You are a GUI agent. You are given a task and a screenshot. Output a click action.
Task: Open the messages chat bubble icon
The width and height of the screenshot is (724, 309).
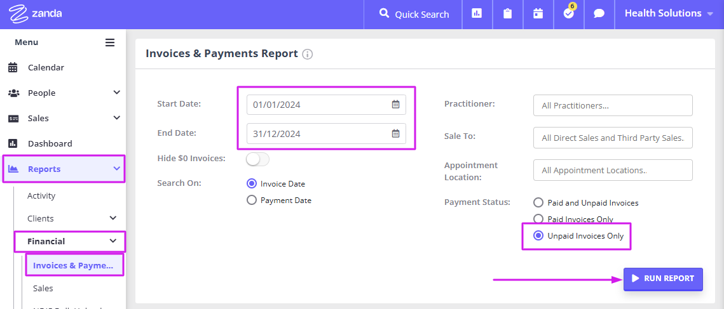(599, 13)
